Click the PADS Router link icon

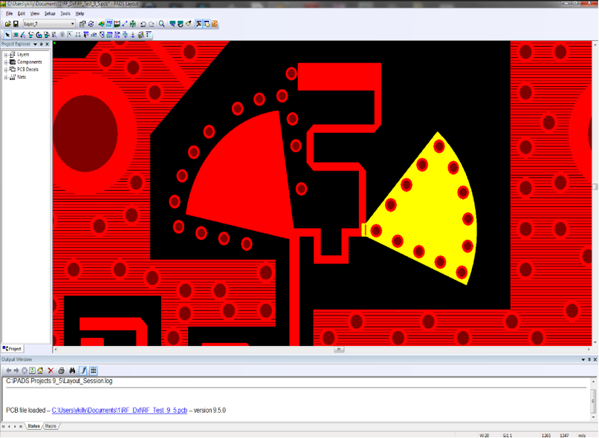(x=215, y=24)
